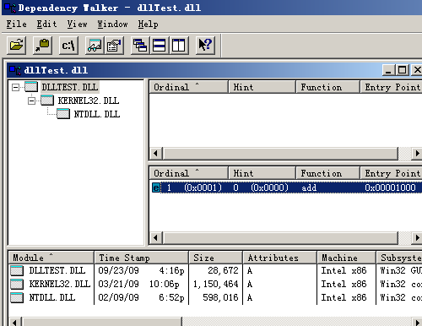Click the dllTest.dll child window icon
This screenshot has height=326, width=422.
pyautogui.click(x=15, y=70)
